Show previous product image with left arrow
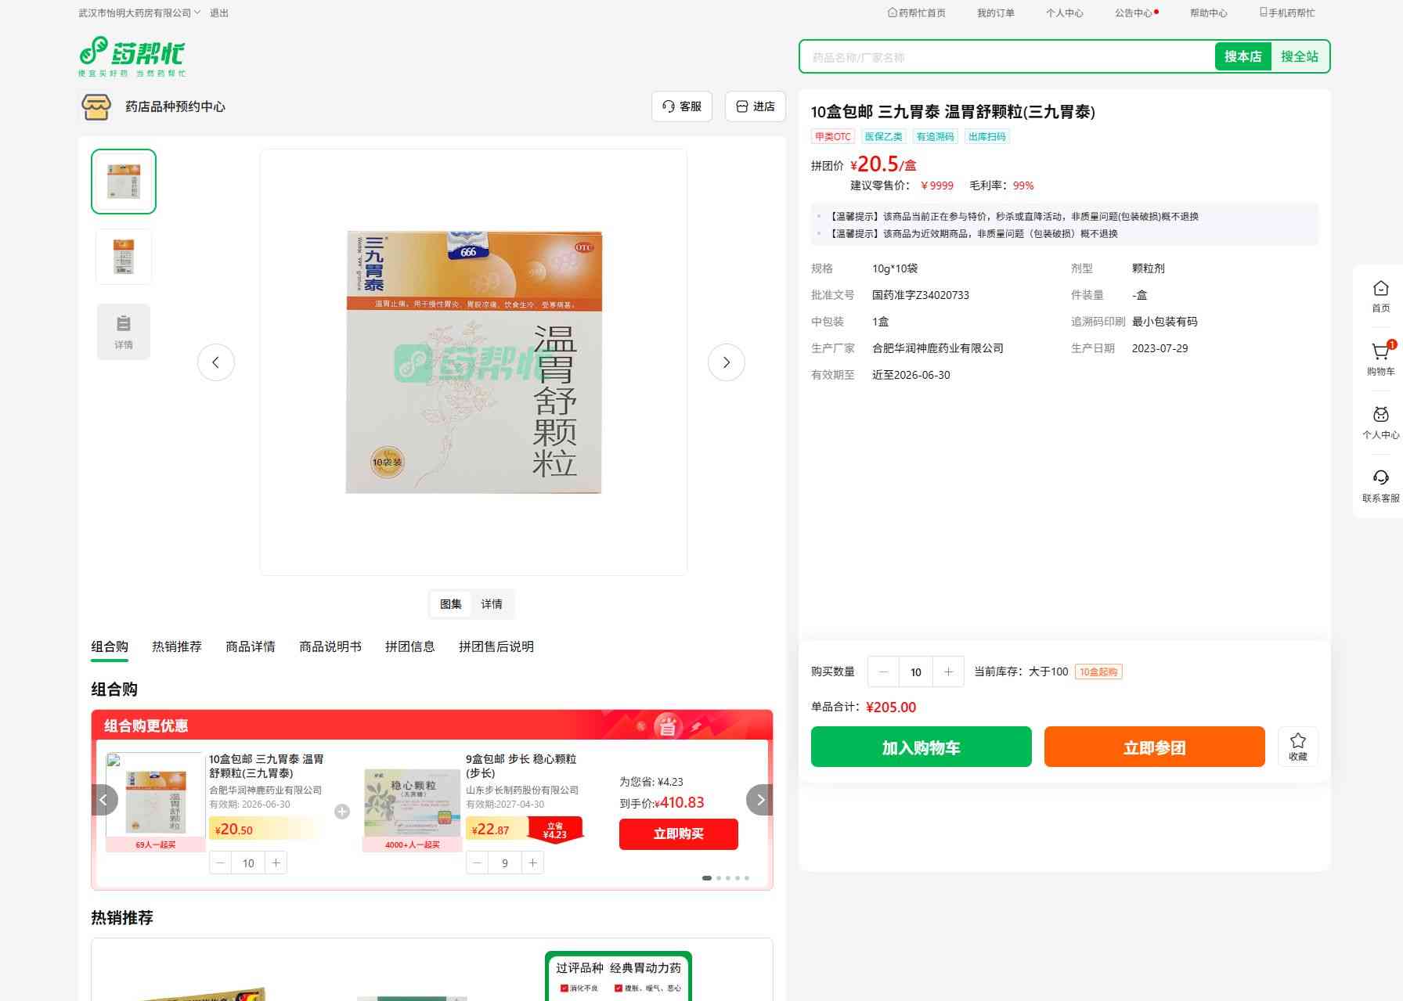Screen dimensions: 1403x1001 [215, 362]
